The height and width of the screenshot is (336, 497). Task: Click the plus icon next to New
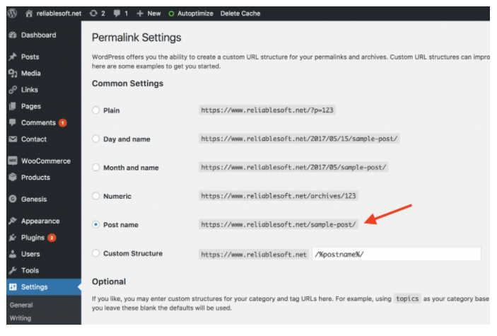(140, 13)
